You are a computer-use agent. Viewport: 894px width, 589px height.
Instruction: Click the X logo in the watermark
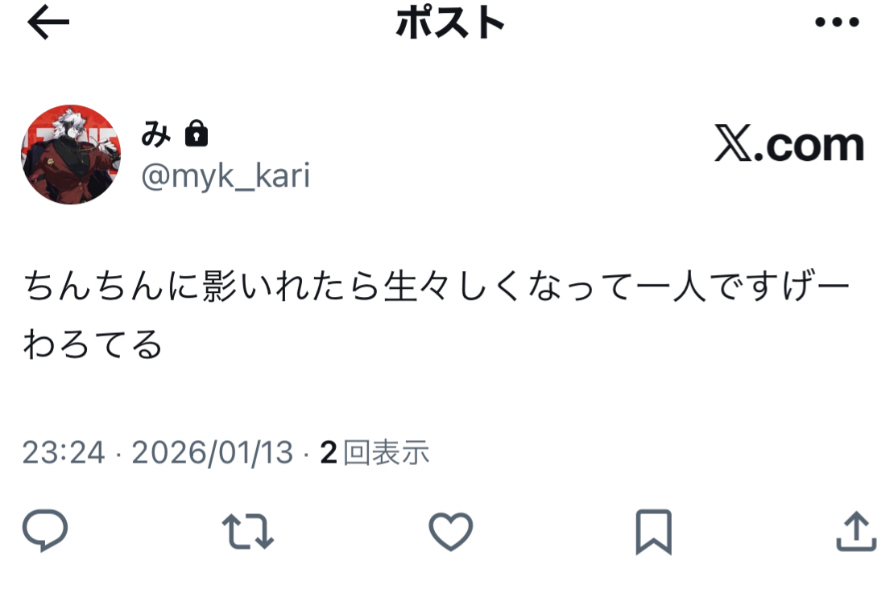tap(733, 143)
